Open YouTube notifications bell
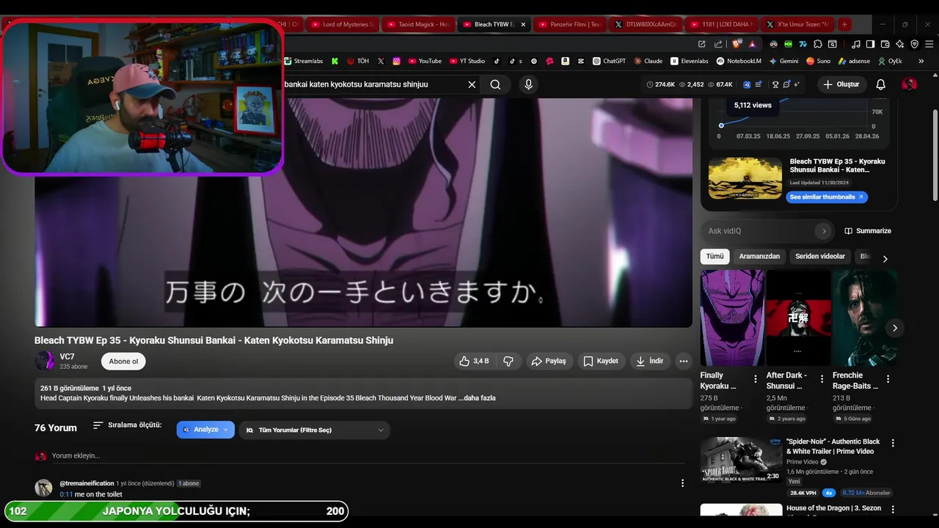 pos(880,84)
